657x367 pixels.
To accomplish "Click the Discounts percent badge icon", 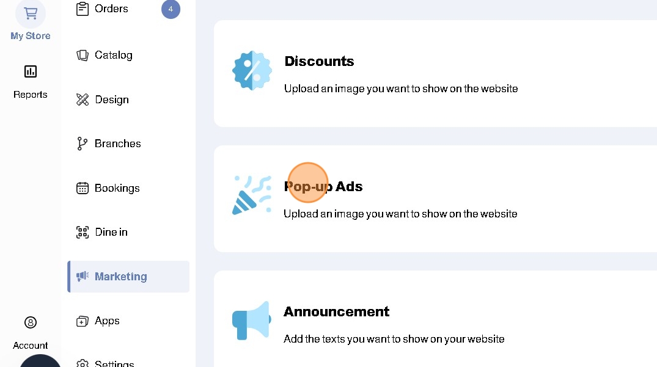I will 252,71.
